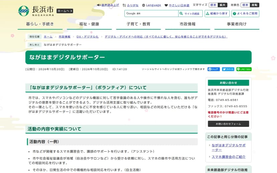Open 福祉・健康 menu tab

(x=89, y=24)
